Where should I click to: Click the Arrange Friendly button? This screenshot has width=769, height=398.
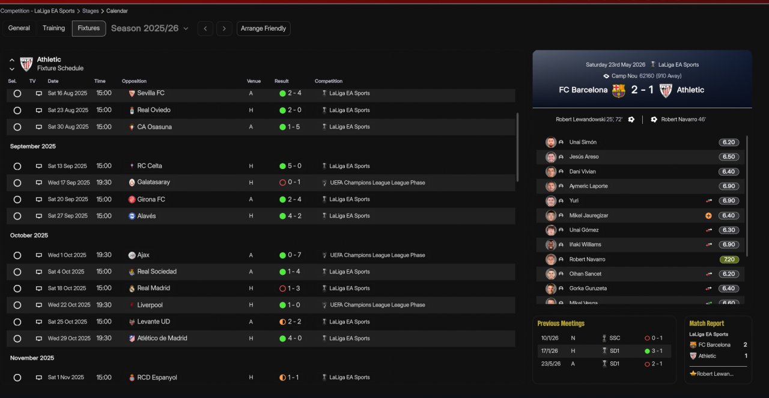(x=263, y=28)
